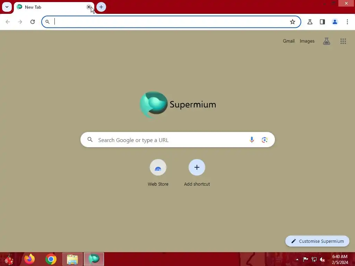Screen dimensions: 355x266
Task: Open File Explorer from taskbar
Action: pyautogui.click(x=72, y=259)
